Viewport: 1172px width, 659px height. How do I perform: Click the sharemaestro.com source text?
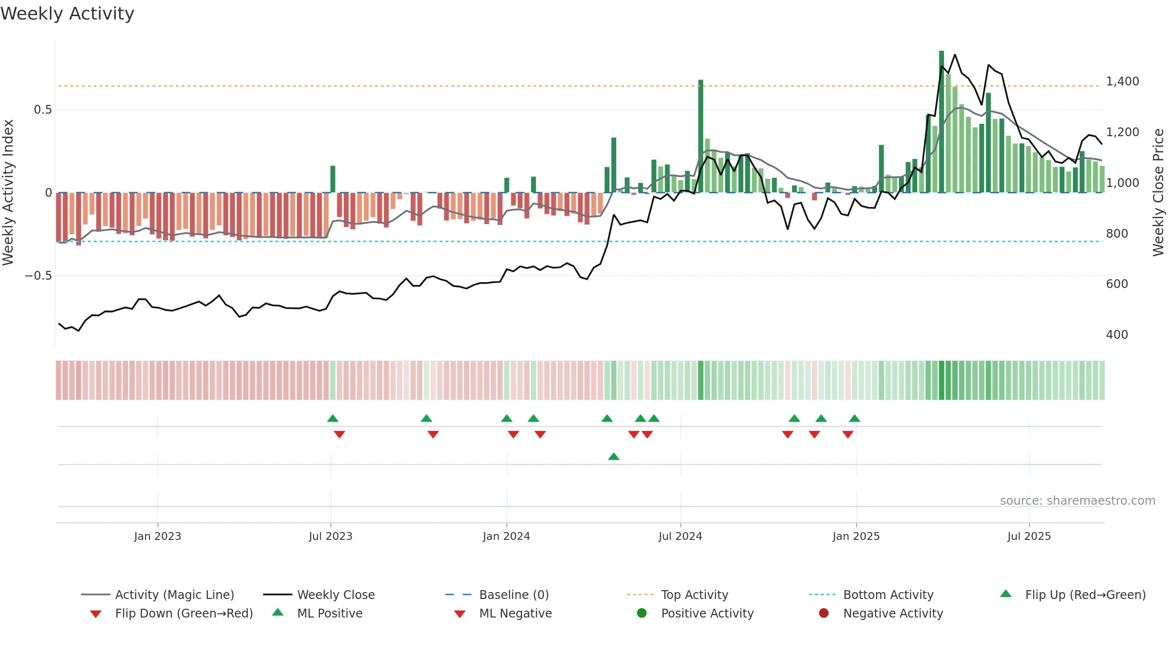[x=1078, y=501]
